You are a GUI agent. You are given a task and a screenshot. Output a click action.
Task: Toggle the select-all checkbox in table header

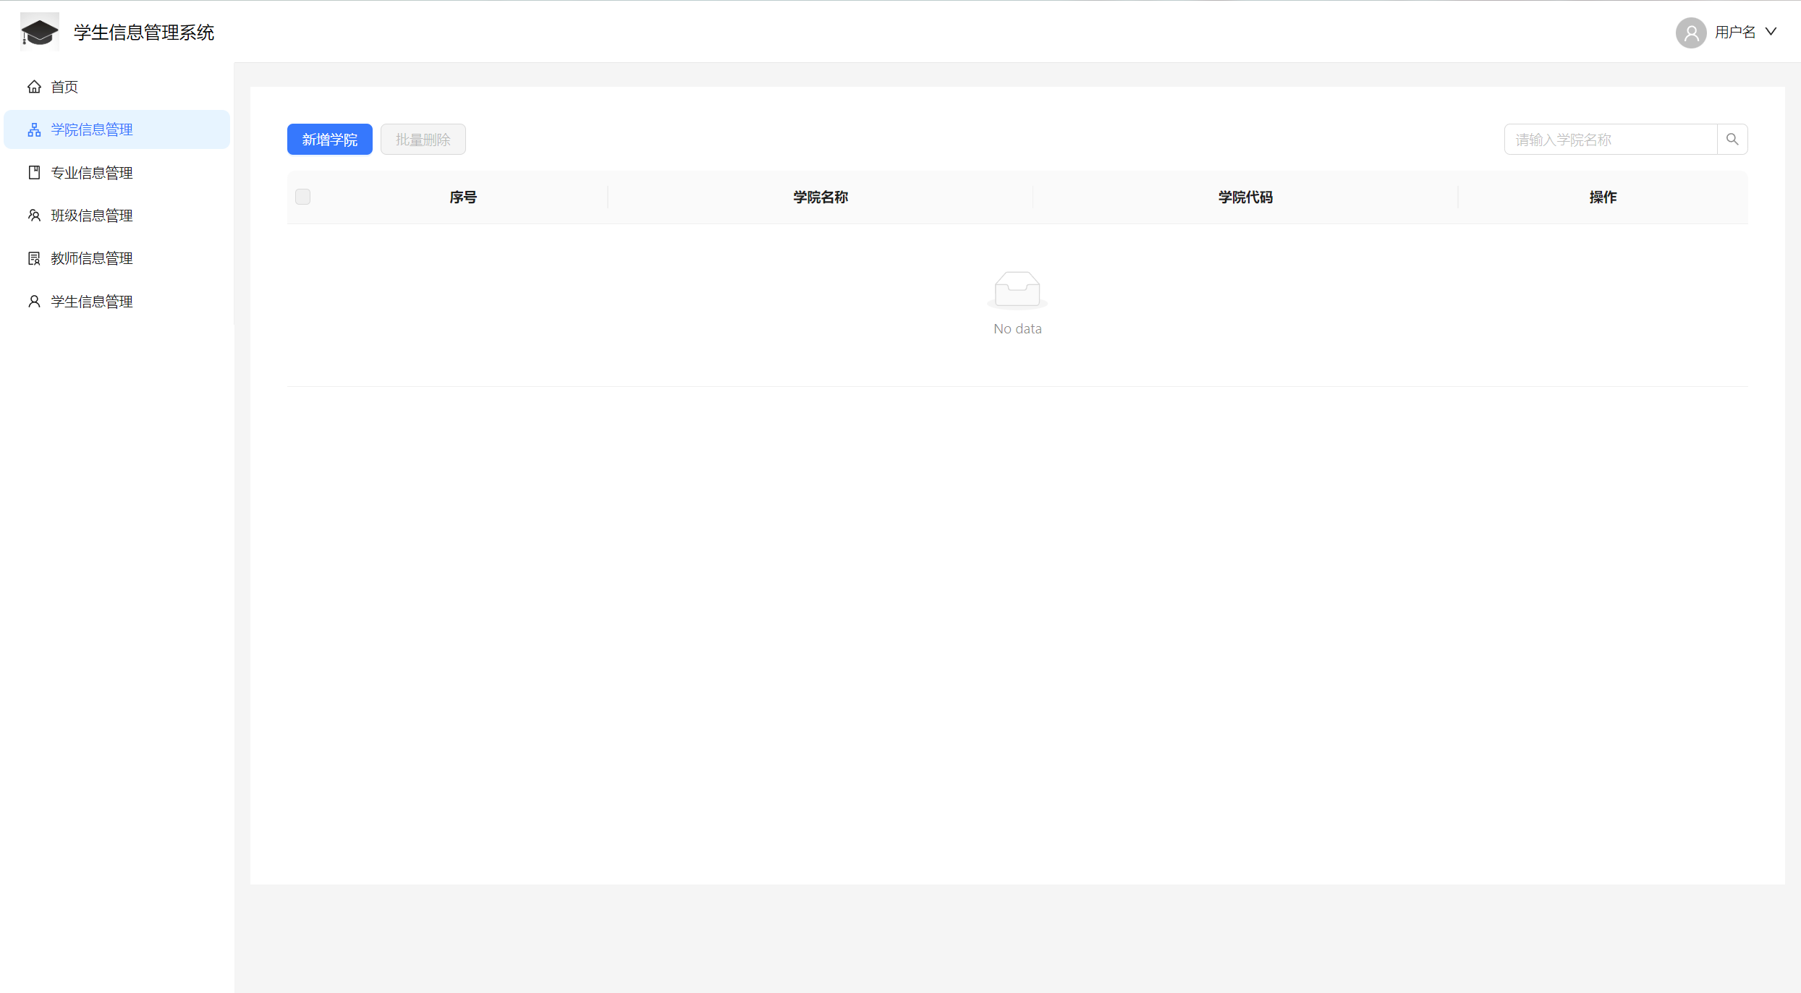302,197
